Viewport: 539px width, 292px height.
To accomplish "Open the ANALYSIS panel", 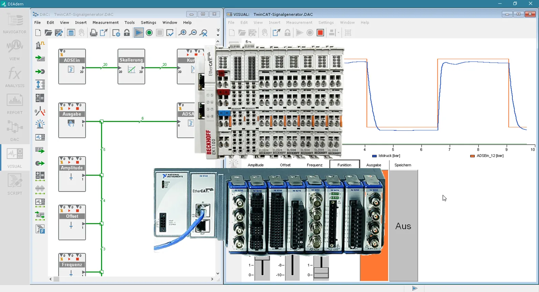I will [15, 77].
